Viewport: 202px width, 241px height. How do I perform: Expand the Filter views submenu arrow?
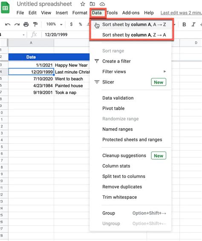click(x=164, y=72)
